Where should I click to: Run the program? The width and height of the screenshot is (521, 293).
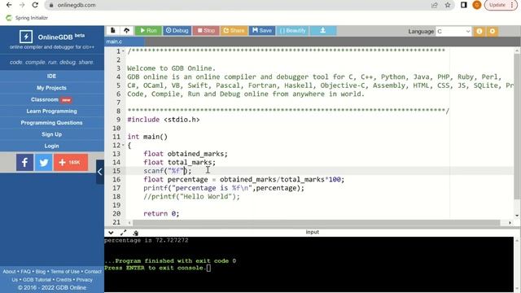[x=148, y=31]
